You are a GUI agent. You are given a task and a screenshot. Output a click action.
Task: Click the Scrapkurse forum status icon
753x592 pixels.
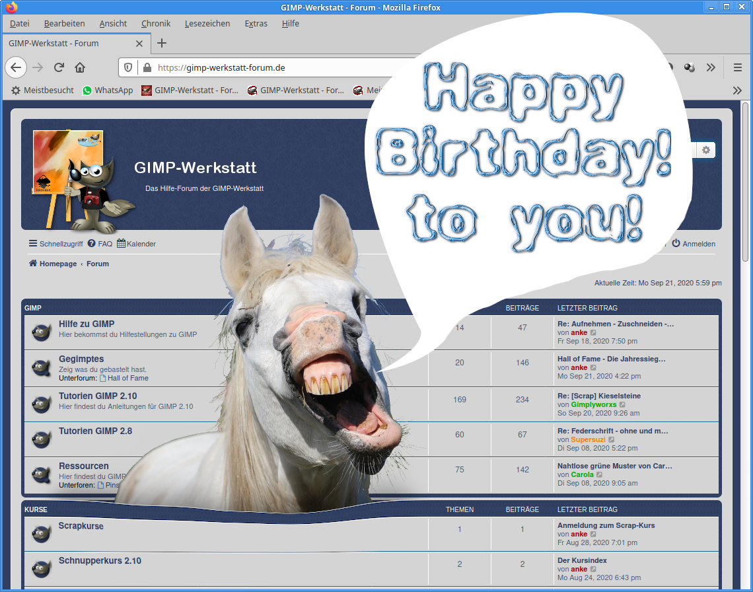click(x=42, y=533)
